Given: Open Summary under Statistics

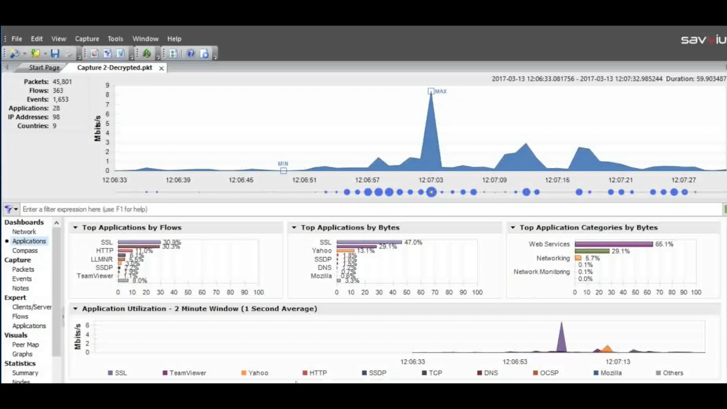Looking at the screenshot, I should (x=25, y=373).
